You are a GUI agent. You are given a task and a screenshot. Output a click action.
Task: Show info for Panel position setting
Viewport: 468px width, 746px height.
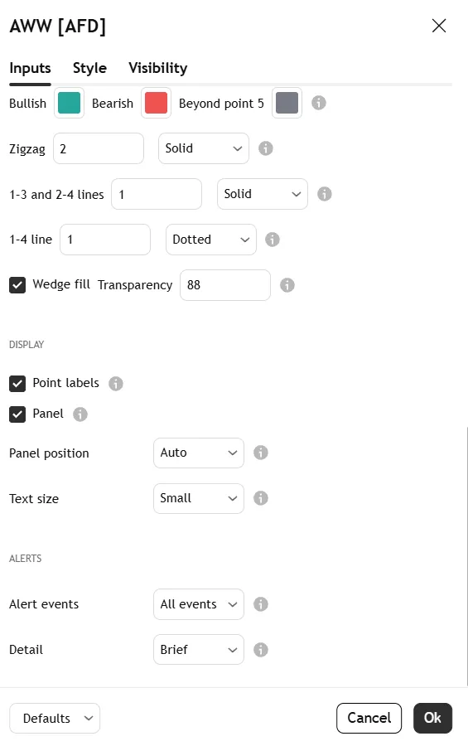pyautogui.click(x=261, y=453)
